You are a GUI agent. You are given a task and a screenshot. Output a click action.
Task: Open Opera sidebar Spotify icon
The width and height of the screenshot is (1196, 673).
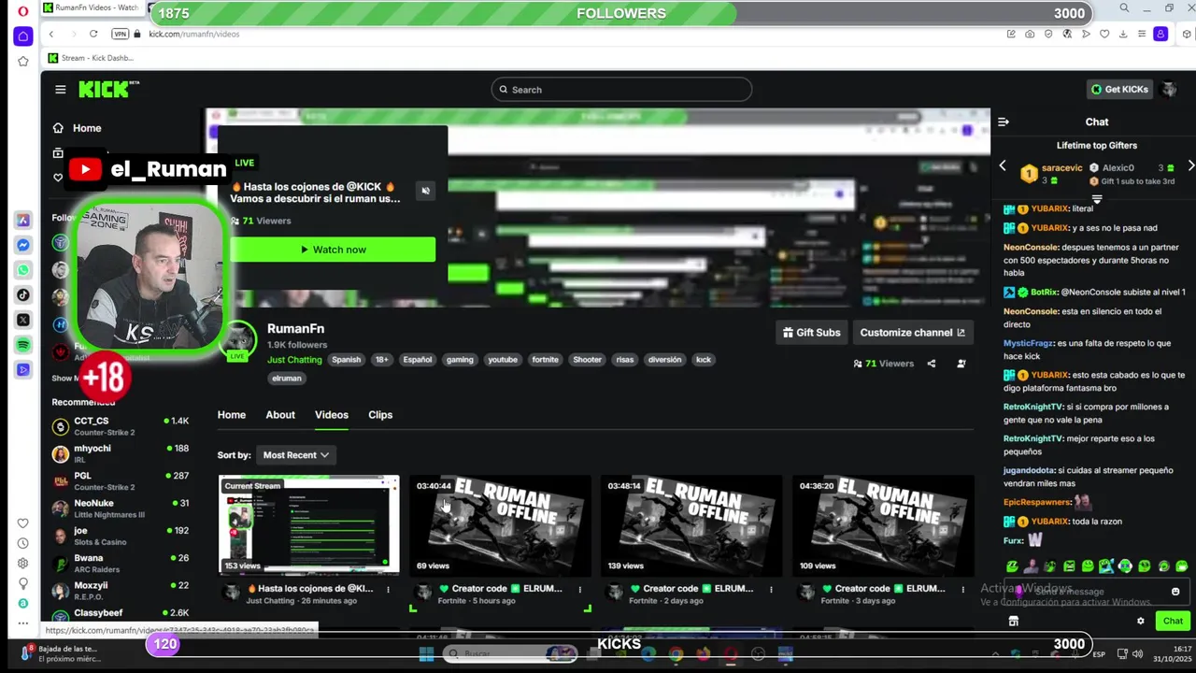(23, 345)
